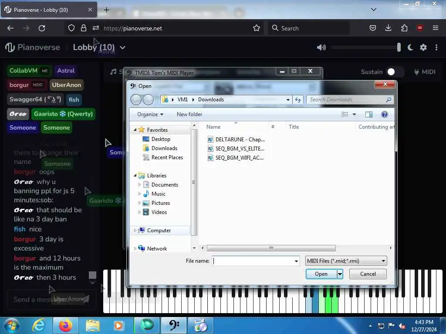Screen dimensions: 446x334
Task: Collapse the Libraries tree group
Action: click(x=135, y=176)
